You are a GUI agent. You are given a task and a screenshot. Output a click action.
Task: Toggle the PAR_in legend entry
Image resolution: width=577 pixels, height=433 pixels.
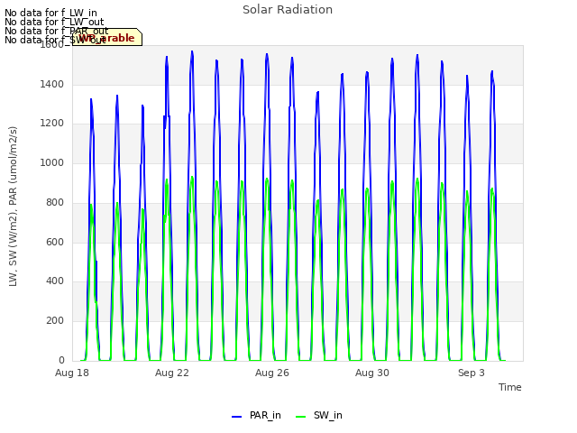pos(256,415)
